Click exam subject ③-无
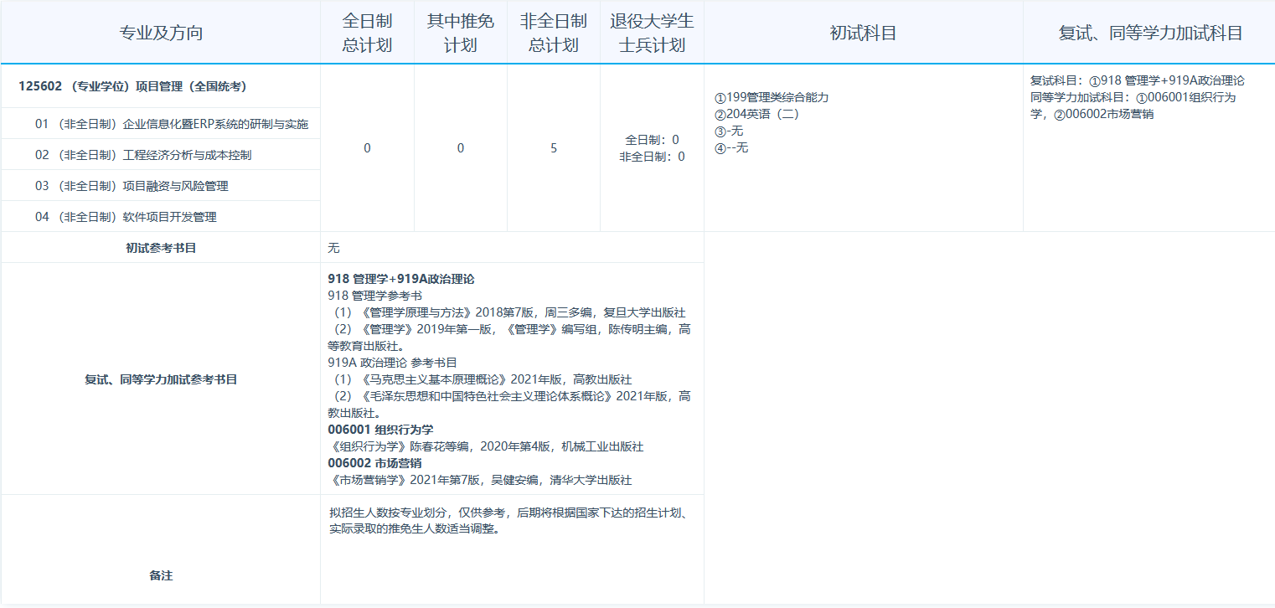 [728, 131]
